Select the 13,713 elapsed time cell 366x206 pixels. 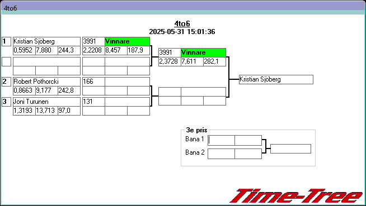coord(46,111)
